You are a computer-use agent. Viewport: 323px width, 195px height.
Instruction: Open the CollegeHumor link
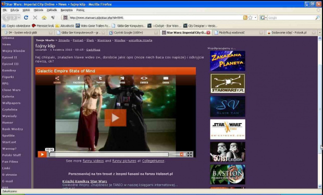(153, 161)
